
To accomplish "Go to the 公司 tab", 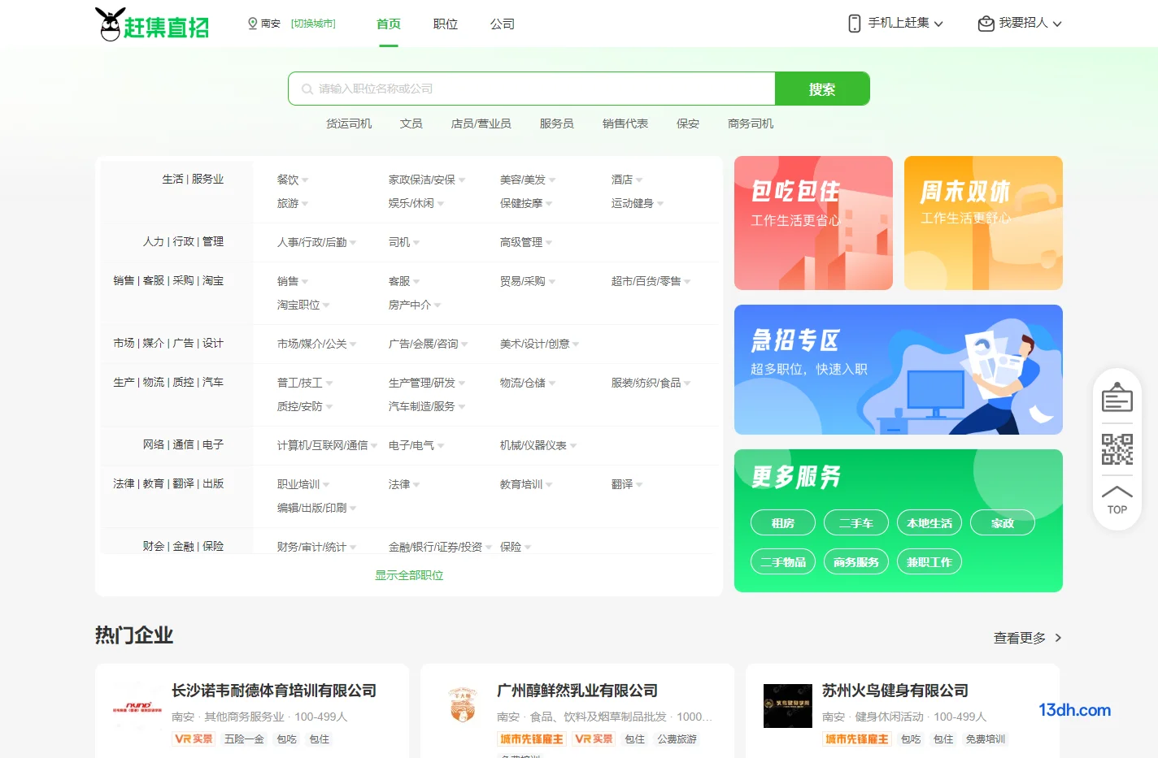I will pyautogui.click(x=503, y=24).
